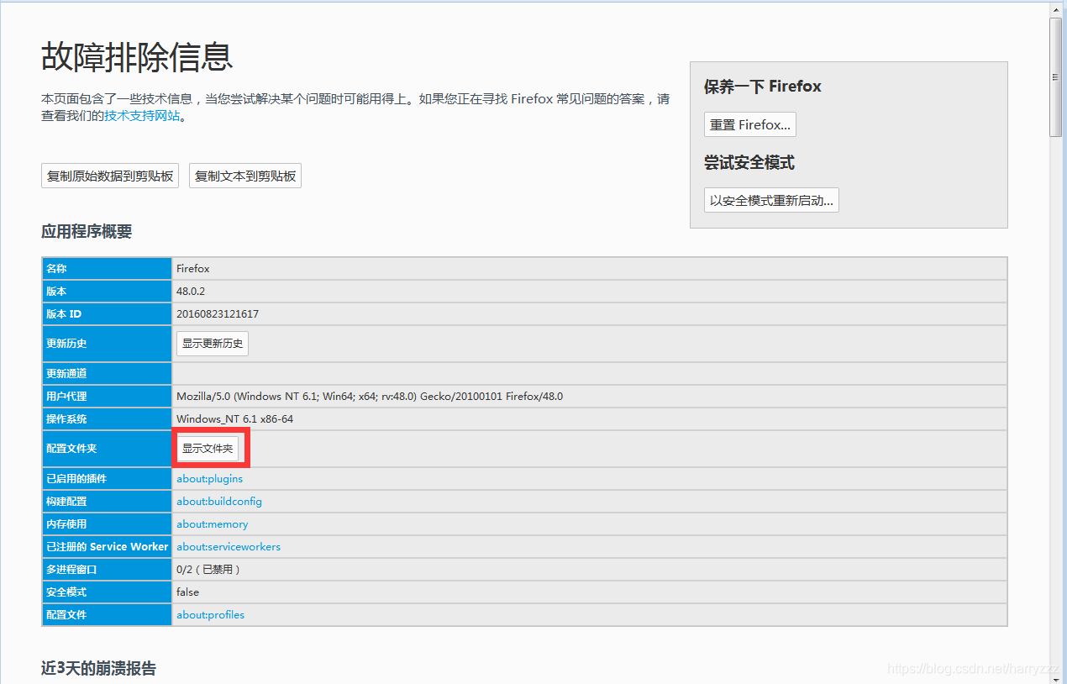Click the 近3天的崩溃报告 heading
This screenshot has height=684, width=1067.
98,668
